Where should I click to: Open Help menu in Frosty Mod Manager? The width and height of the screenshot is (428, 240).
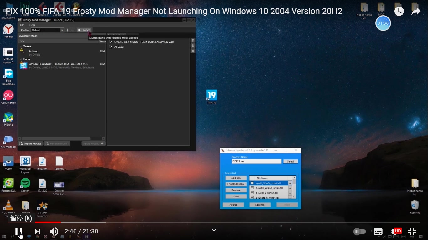[x=32, y=25]
